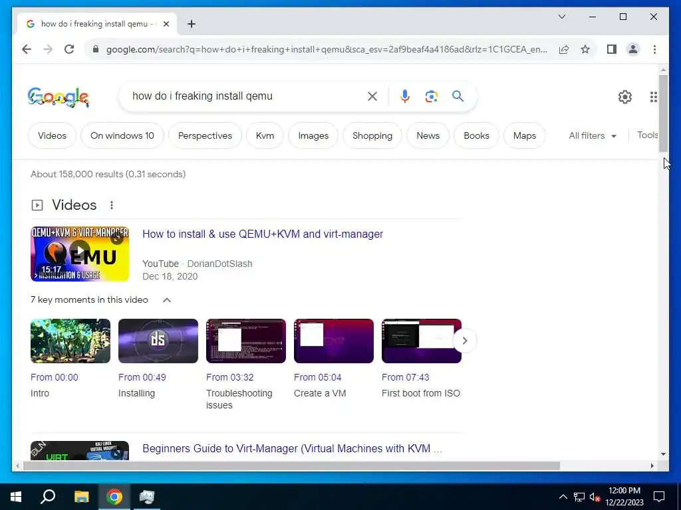Open search Tools
The height and width of the screenshot is (510, 681).
(648, 135)
